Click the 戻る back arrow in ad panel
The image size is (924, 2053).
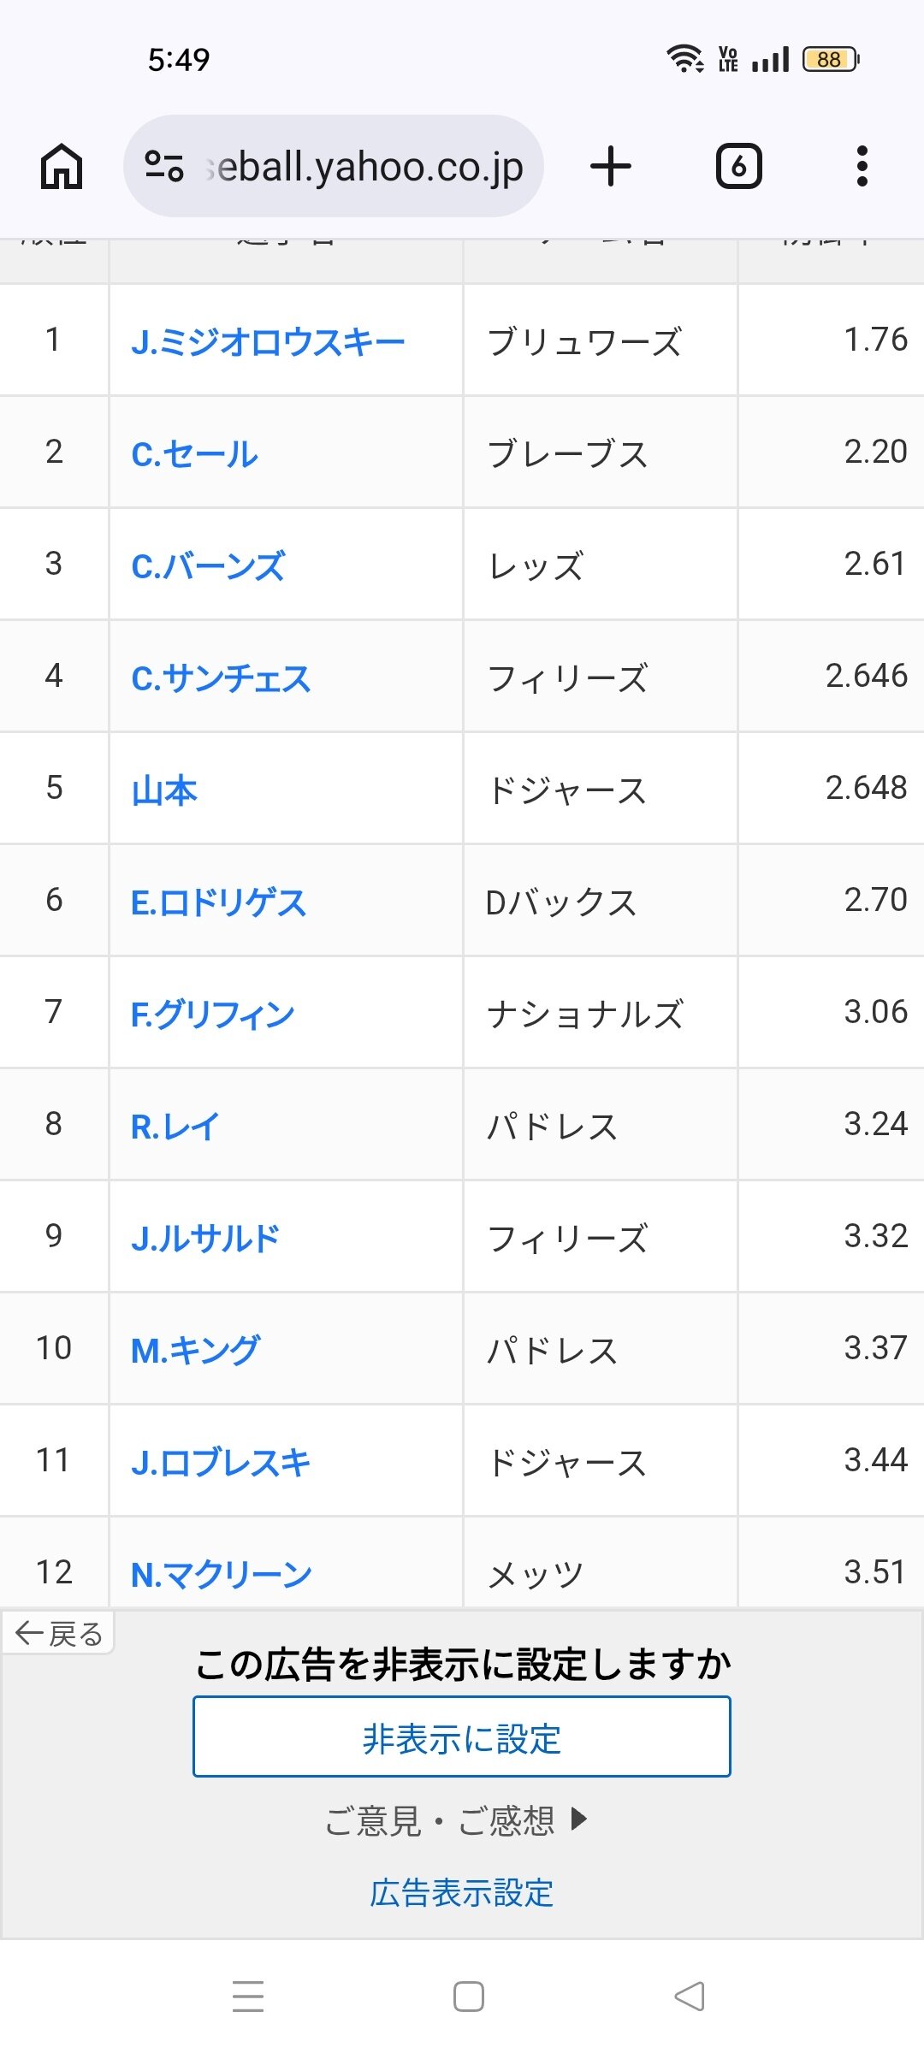(x=58, y=1633)
